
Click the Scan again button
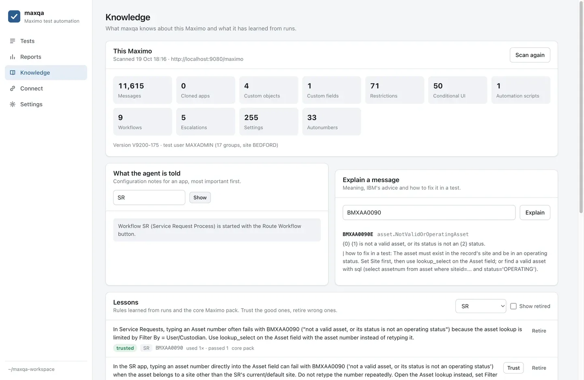530,55
